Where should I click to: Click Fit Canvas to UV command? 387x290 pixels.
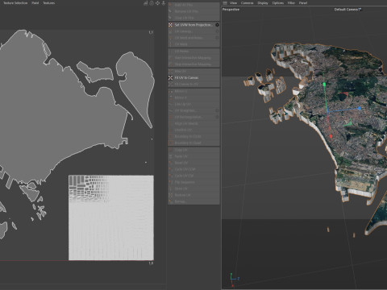point(193,84)
